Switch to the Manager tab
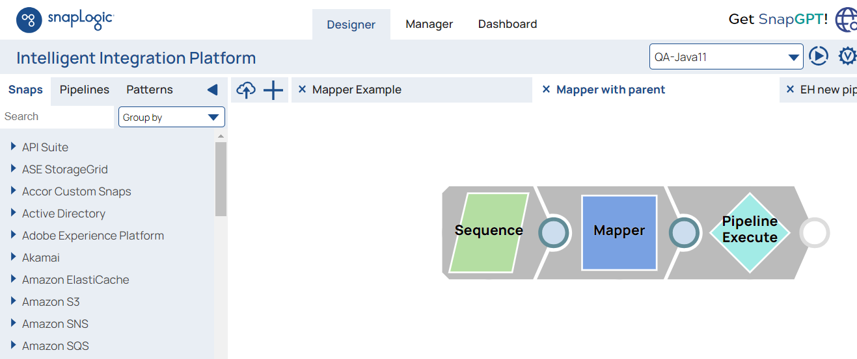This screenshot has width=857, height=359. click(429, 24)
